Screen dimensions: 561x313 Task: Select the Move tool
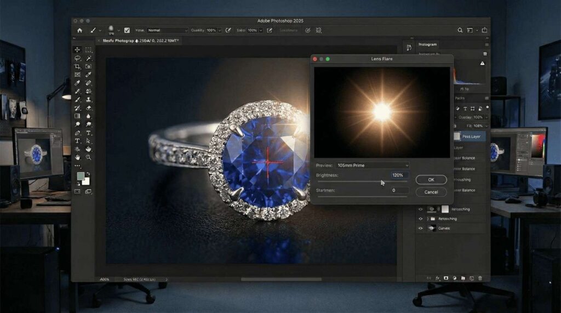(x=77, y=50)
